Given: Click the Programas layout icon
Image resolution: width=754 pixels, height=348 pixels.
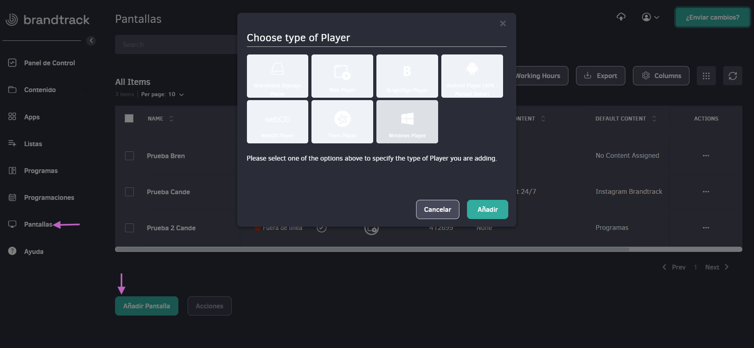Looking at the screenshot, I should click(12, 170).
